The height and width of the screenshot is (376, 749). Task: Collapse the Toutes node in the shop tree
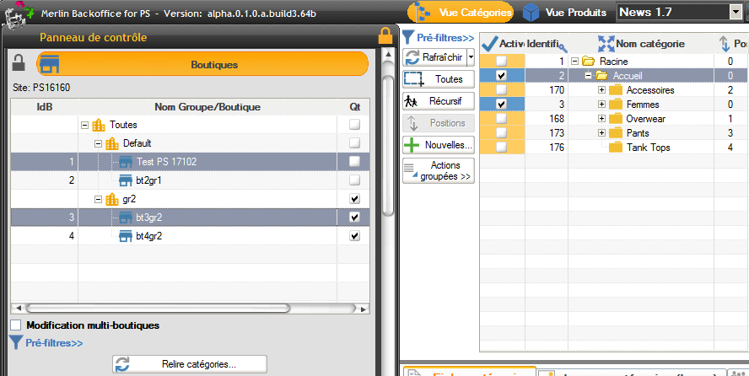[x=85, y=125]
